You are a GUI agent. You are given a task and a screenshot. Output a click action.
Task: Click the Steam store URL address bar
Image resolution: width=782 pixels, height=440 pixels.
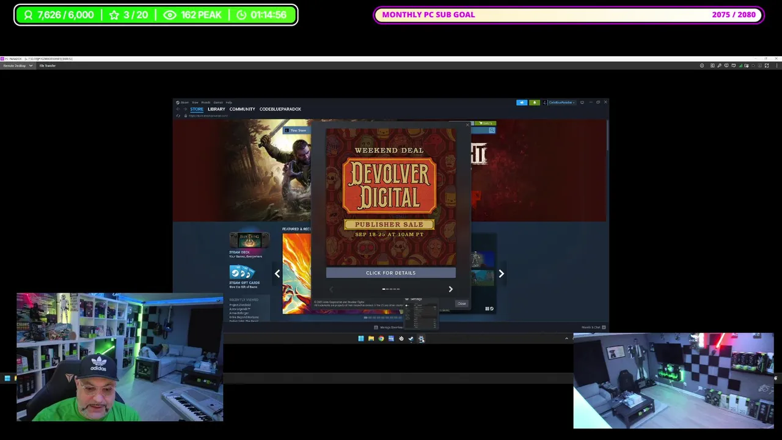click(x=209, y=116)
